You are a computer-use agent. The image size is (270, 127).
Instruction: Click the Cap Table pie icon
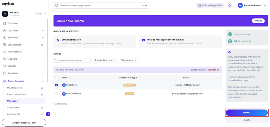point(5,31)
